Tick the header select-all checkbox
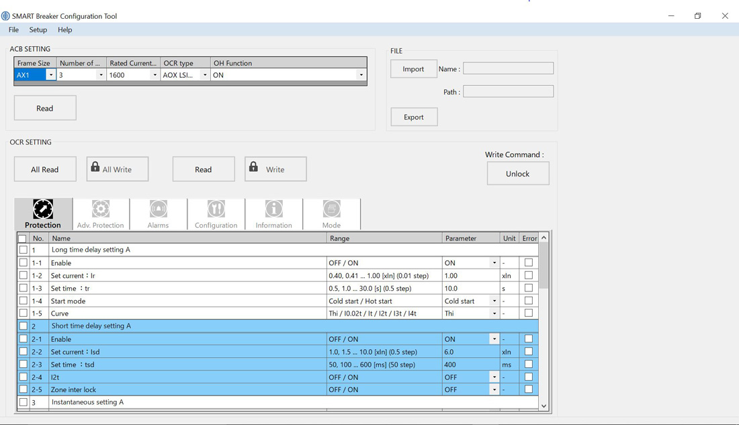 tap(22, 238)
